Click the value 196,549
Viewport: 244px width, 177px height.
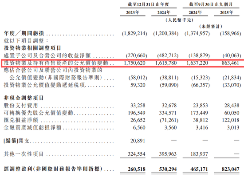point(137,113)
